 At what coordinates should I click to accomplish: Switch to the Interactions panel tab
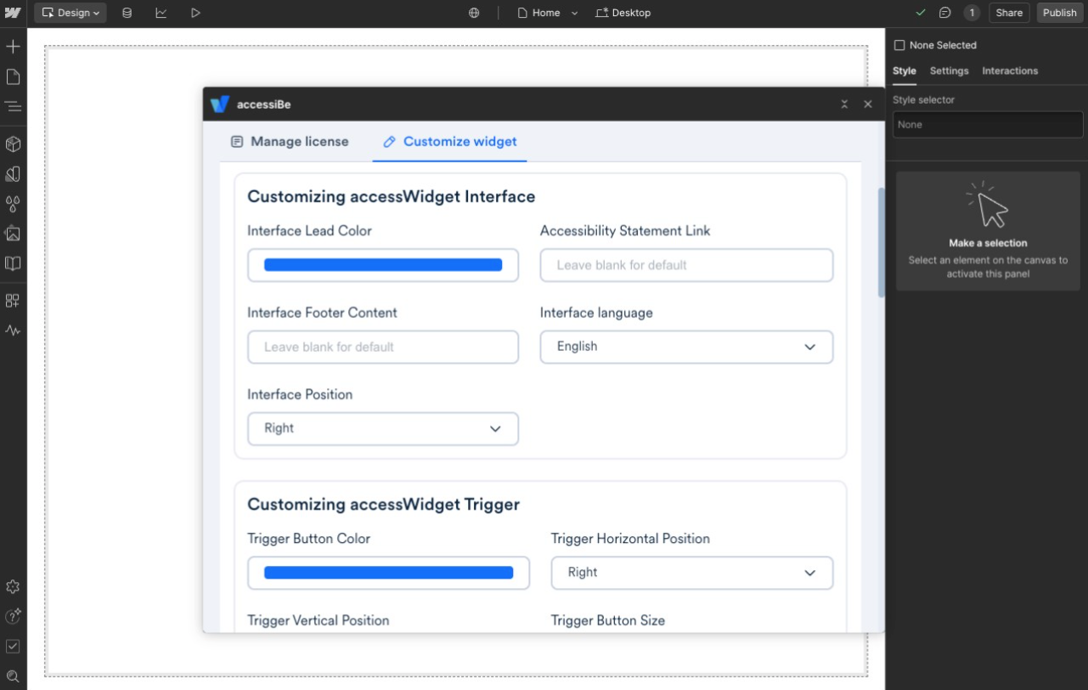pyautogui.click(x=1010, y=71)
